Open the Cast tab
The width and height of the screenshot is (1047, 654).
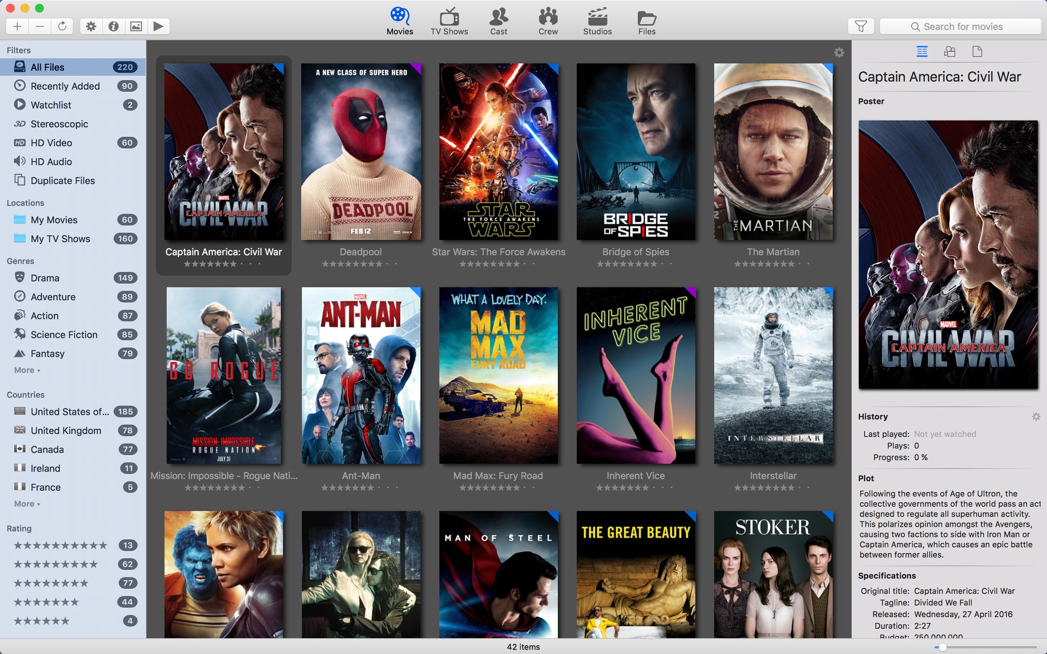tap(499, 21)
